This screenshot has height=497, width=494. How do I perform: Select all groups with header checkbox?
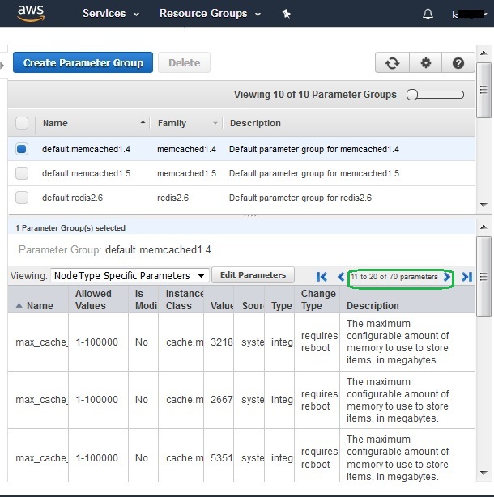coord(22,123)
